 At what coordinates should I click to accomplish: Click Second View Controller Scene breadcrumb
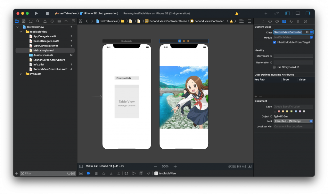tap(168, 21)
